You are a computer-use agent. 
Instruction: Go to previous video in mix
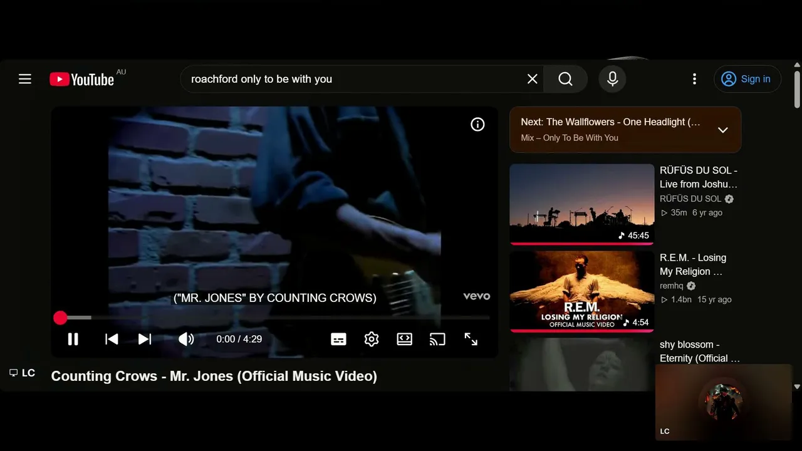pos(112,339)
